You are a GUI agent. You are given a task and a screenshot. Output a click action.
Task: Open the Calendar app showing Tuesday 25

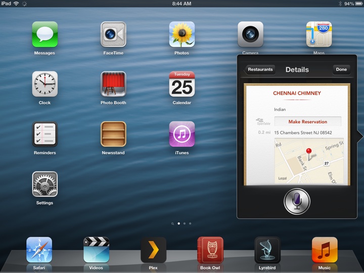pos(182,84)
